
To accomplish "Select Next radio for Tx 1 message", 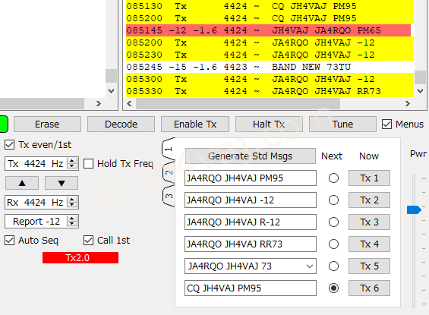I will (x=333, y=178).
